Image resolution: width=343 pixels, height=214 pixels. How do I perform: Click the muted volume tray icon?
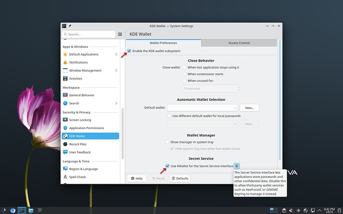tap(291, 211)
